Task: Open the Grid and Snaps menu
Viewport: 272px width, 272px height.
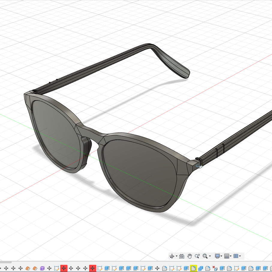Action: coord(227,256)
